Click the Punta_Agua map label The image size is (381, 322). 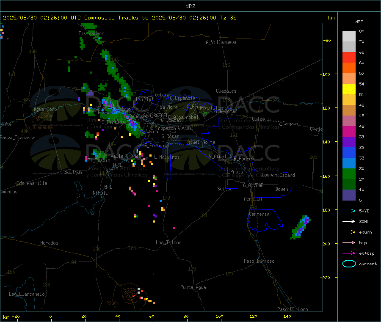click(193, 287)
